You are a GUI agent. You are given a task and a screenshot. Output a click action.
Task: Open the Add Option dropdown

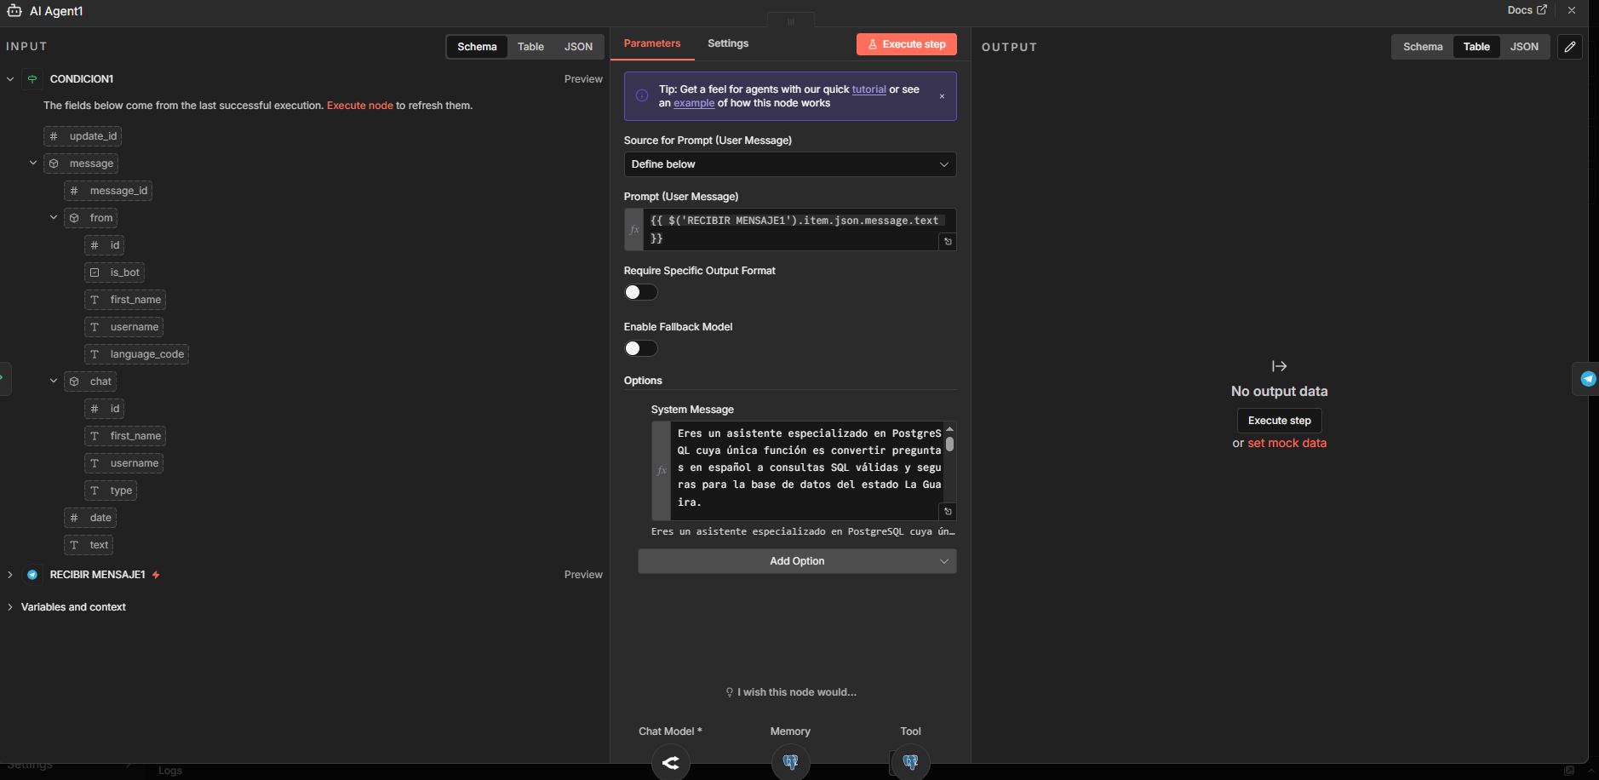pos(796,561)
